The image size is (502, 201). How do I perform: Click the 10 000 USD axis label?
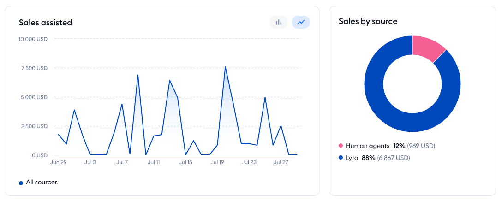click(x=33, y=39)
